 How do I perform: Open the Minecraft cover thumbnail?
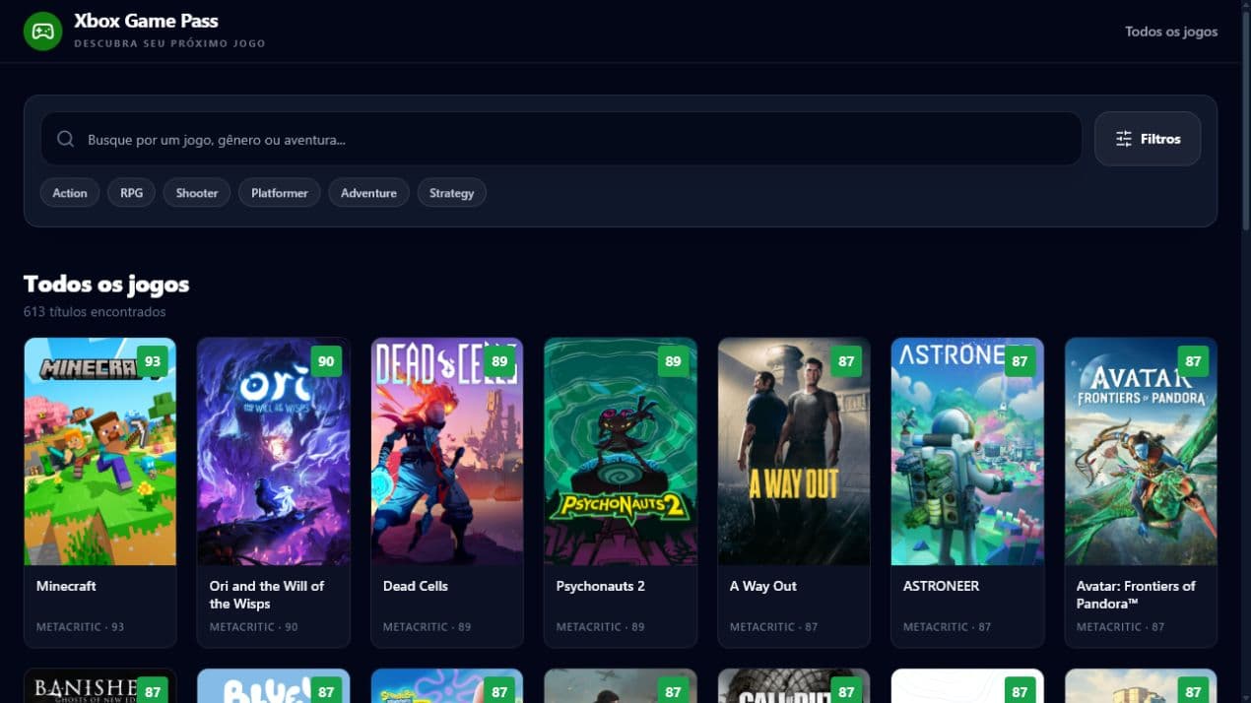pos(100,452)
